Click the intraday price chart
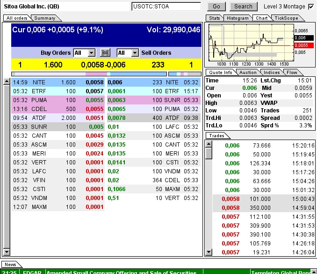 pyautogui.click(x=251, y=43)
